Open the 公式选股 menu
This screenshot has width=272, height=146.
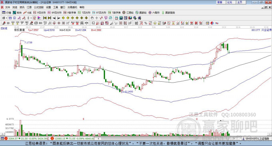39,7
